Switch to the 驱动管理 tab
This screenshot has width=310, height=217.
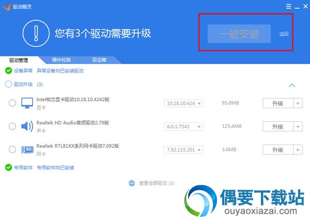19,60
